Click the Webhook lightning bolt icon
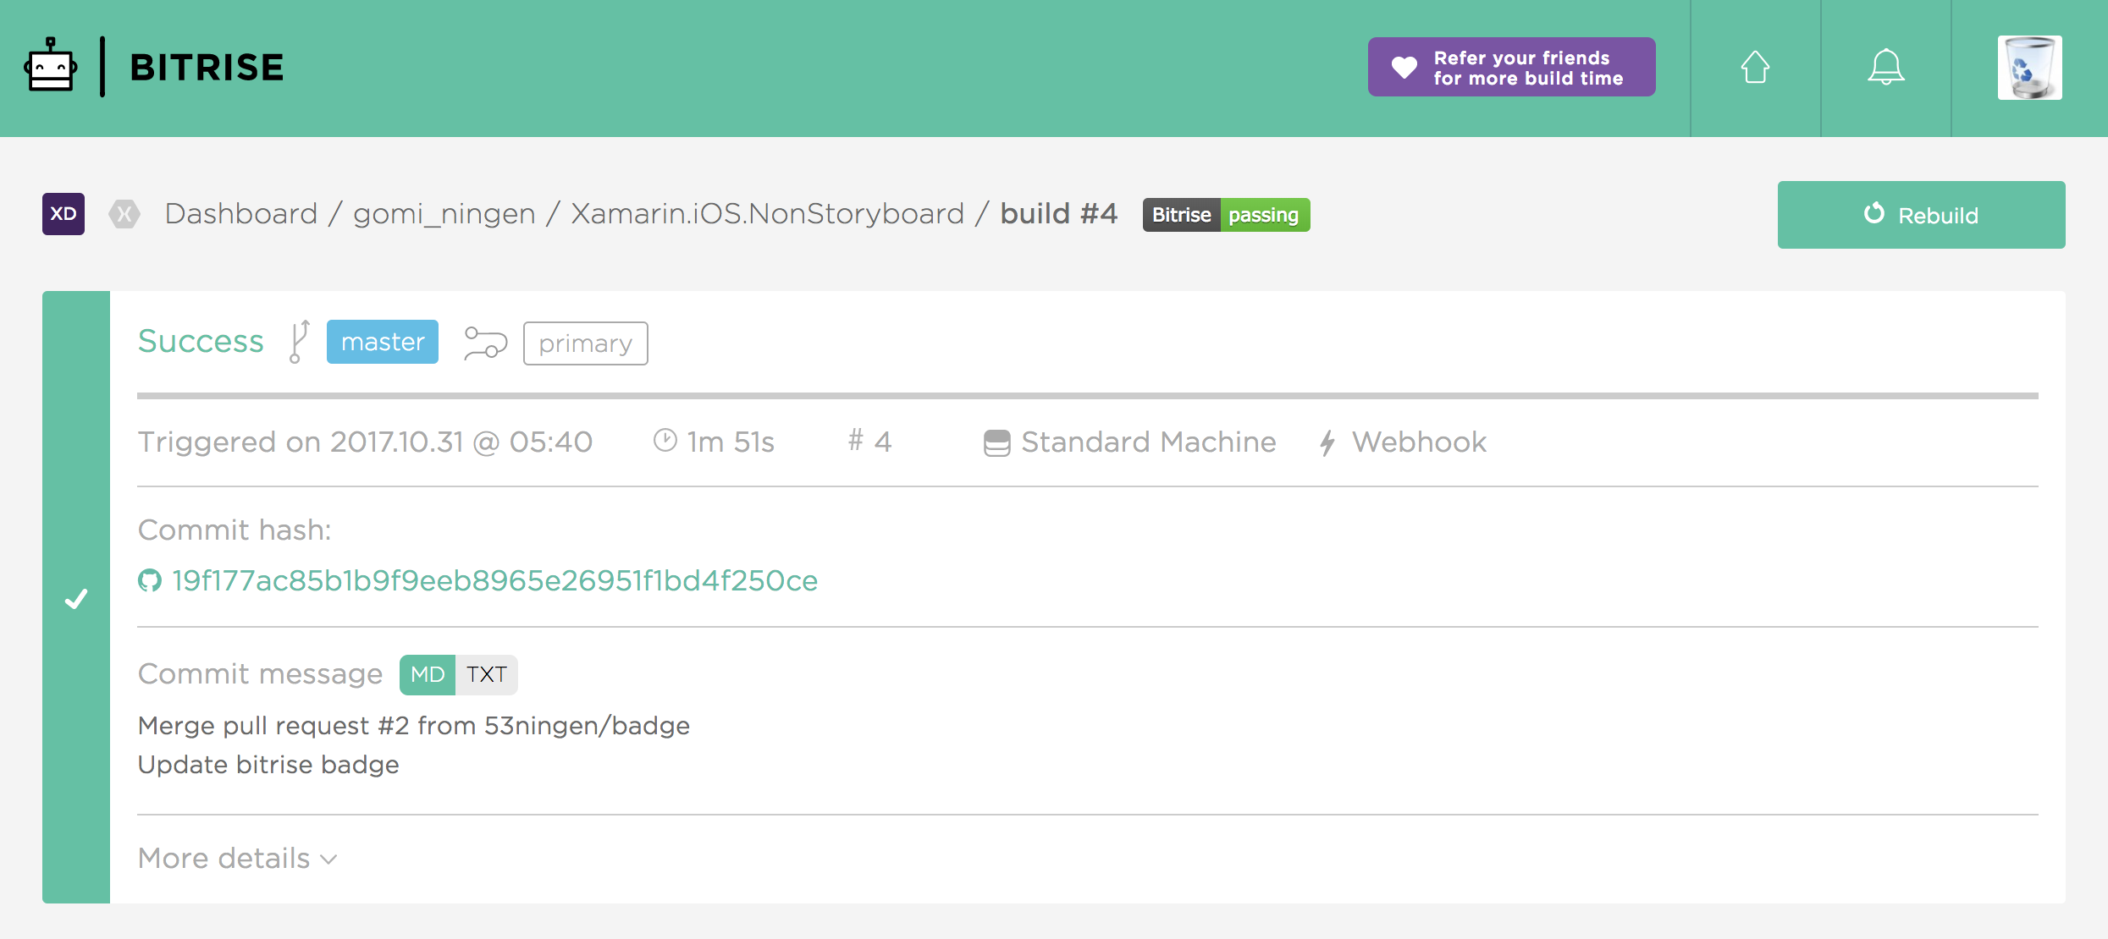Viewport: 2108px width, 939px height. point(1327,442)
